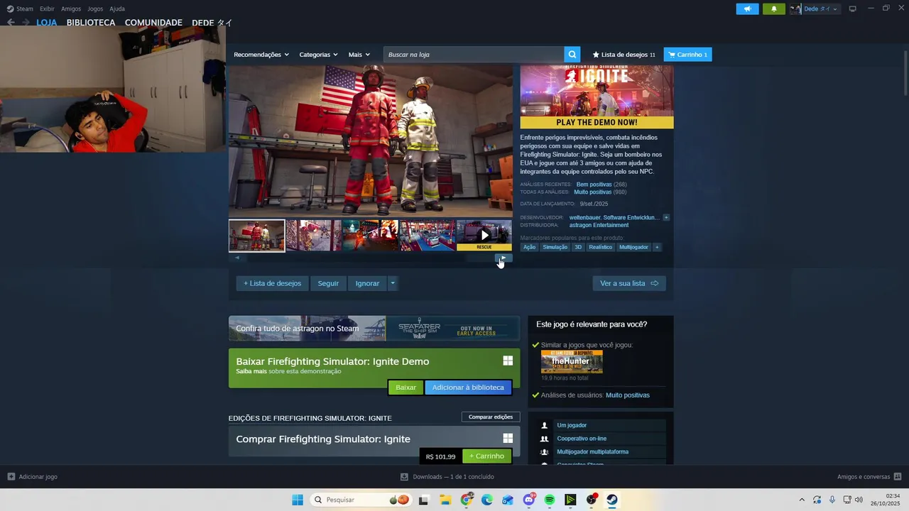Open the notifications bell icon

(773, 9)
